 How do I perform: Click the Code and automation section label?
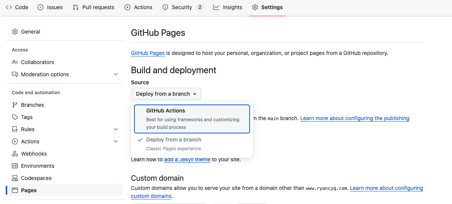point(36,92)
